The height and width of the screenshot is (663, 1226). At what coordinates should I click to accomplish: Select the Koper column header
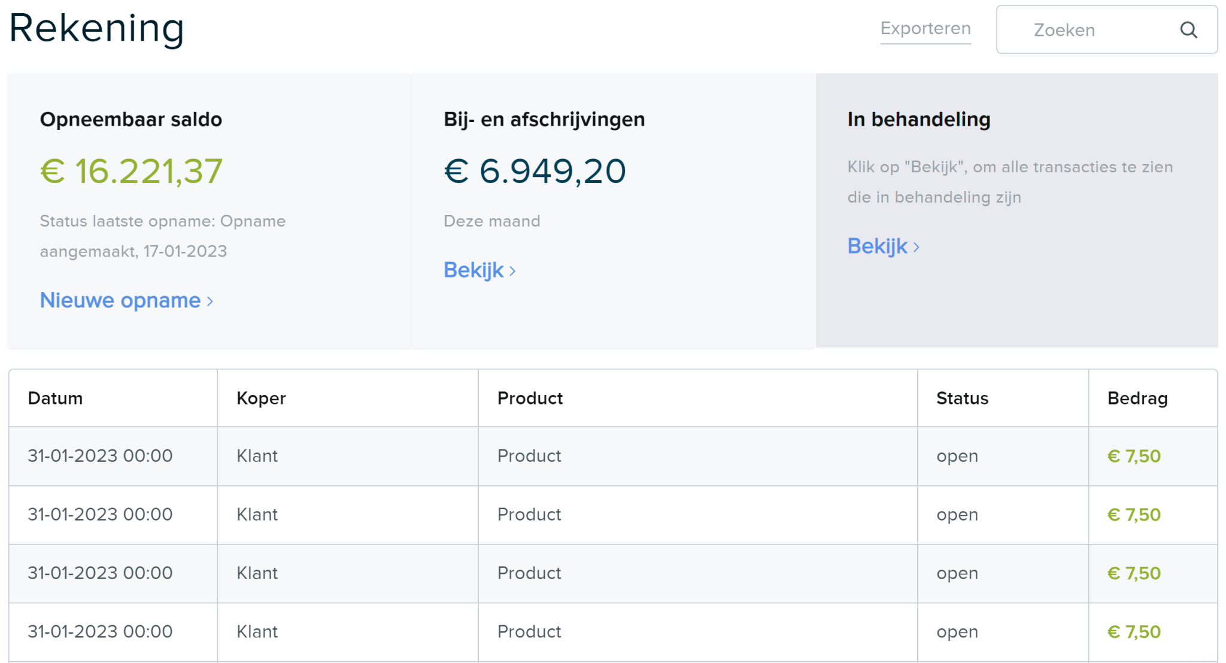(x=261, y=398)
